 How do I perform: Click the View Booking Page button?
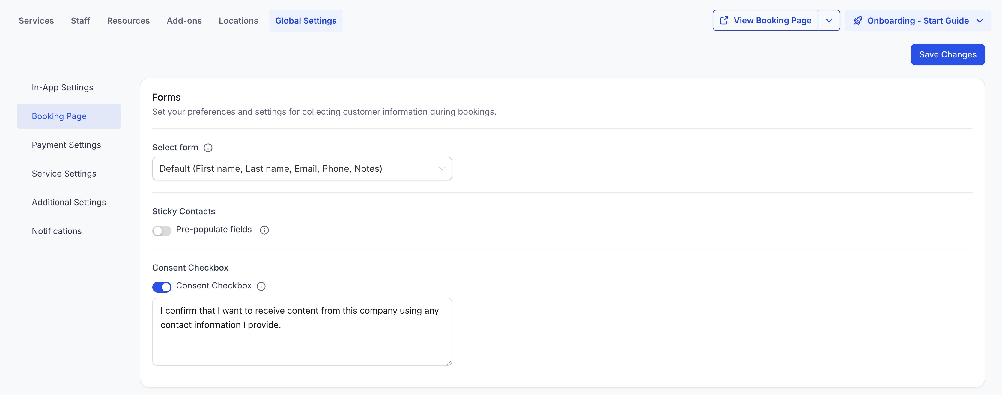point(765,21)
